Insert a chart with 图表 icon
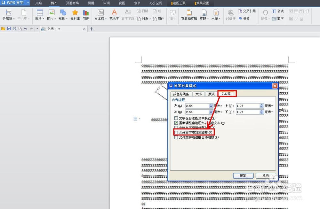The height and width of the screenshot is (209, 320). [x=86, y=13]
